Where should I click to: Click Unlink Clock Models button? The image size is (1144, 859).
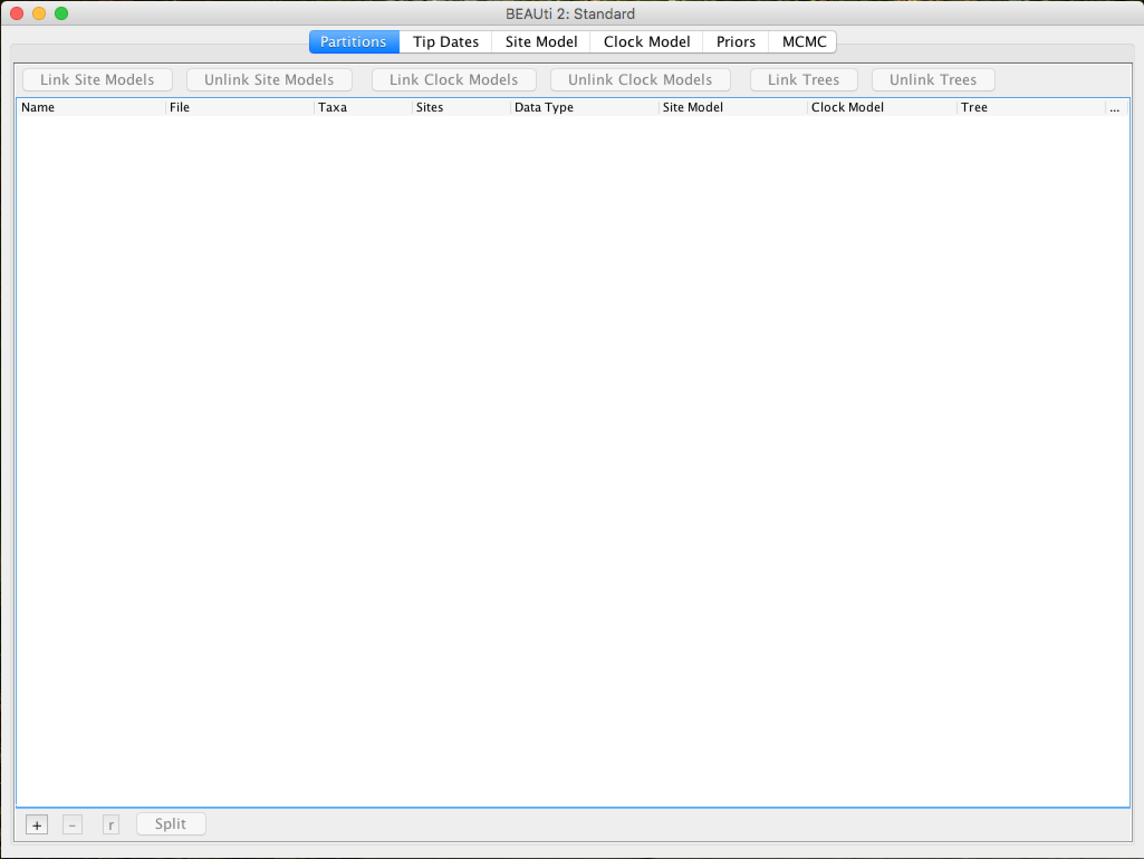(640, 80)
